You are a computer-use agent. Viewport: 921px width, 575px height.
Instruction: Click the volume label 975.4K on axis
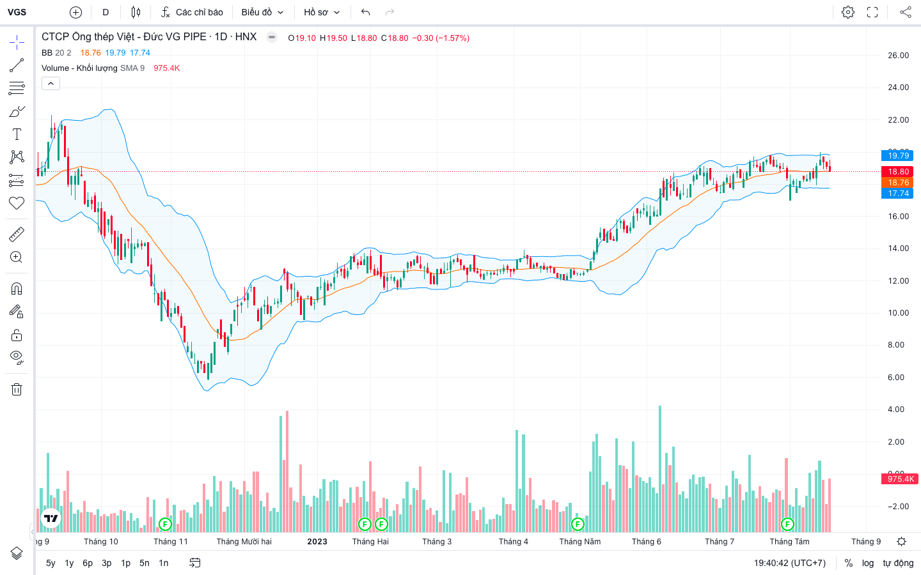click(901, 479)
